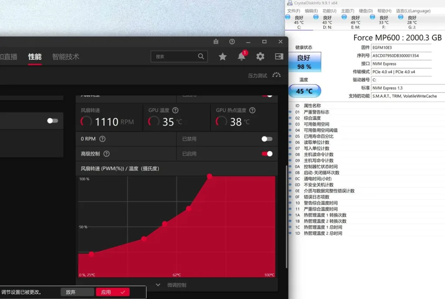Open 语言(L)(Language) menu in CrystalDiskInfo
445x299 pixels.
point(413,11)
